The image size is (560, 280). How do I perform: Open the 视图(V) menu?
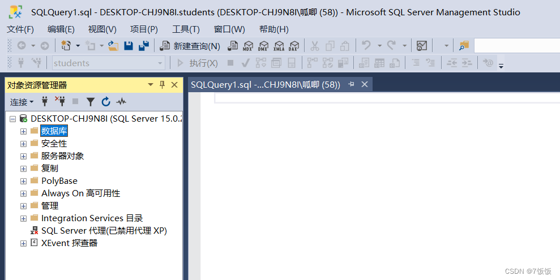(102, 29)
